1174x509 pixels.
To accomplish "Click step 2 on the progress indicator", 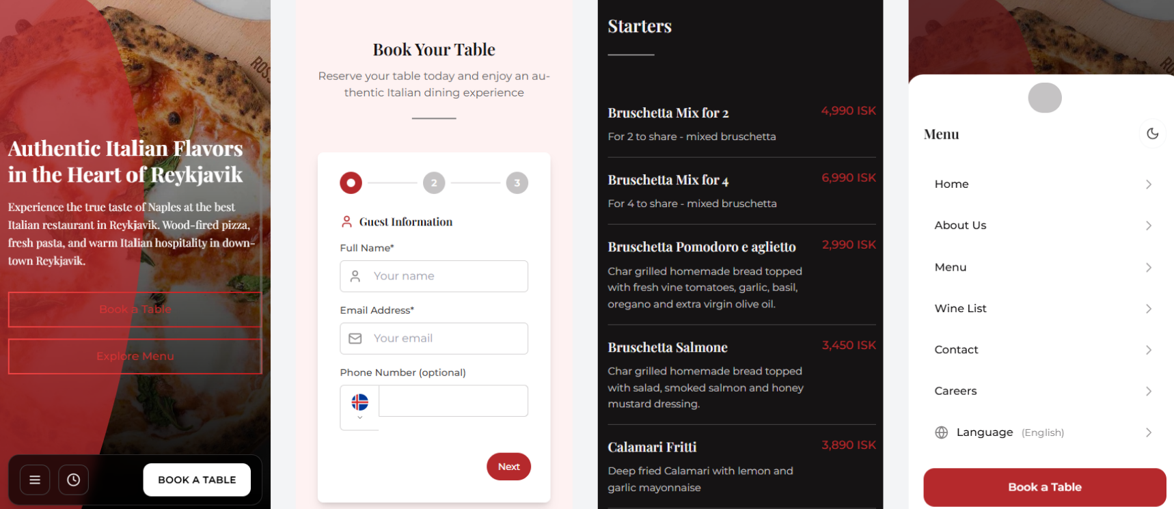I will (433, 182).
